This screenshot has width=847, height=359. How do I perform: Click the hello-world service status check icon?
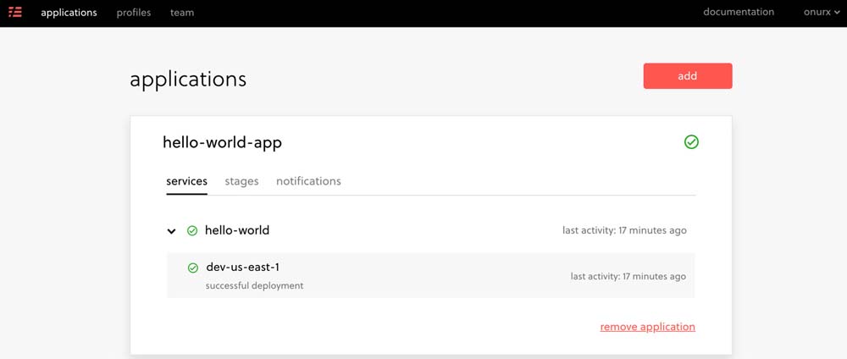(x=192, y=230)
